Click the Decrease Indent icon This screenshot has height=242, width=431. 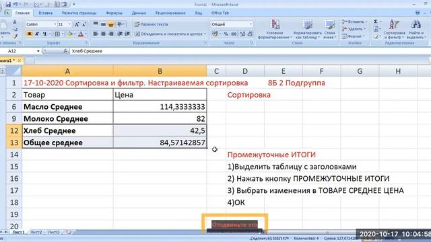pyautogui.click(x=120, y=34)
